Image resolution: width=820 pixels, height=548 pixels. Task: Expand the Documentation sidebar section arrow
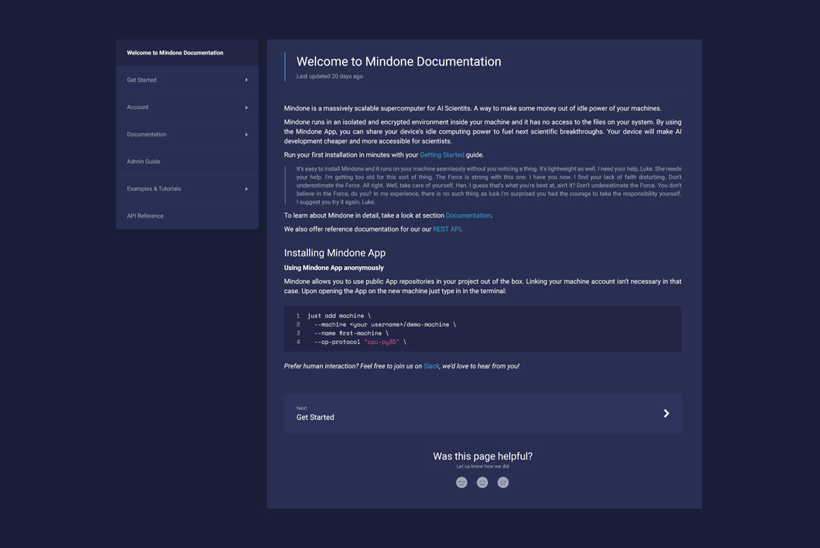tap(246, 134)
